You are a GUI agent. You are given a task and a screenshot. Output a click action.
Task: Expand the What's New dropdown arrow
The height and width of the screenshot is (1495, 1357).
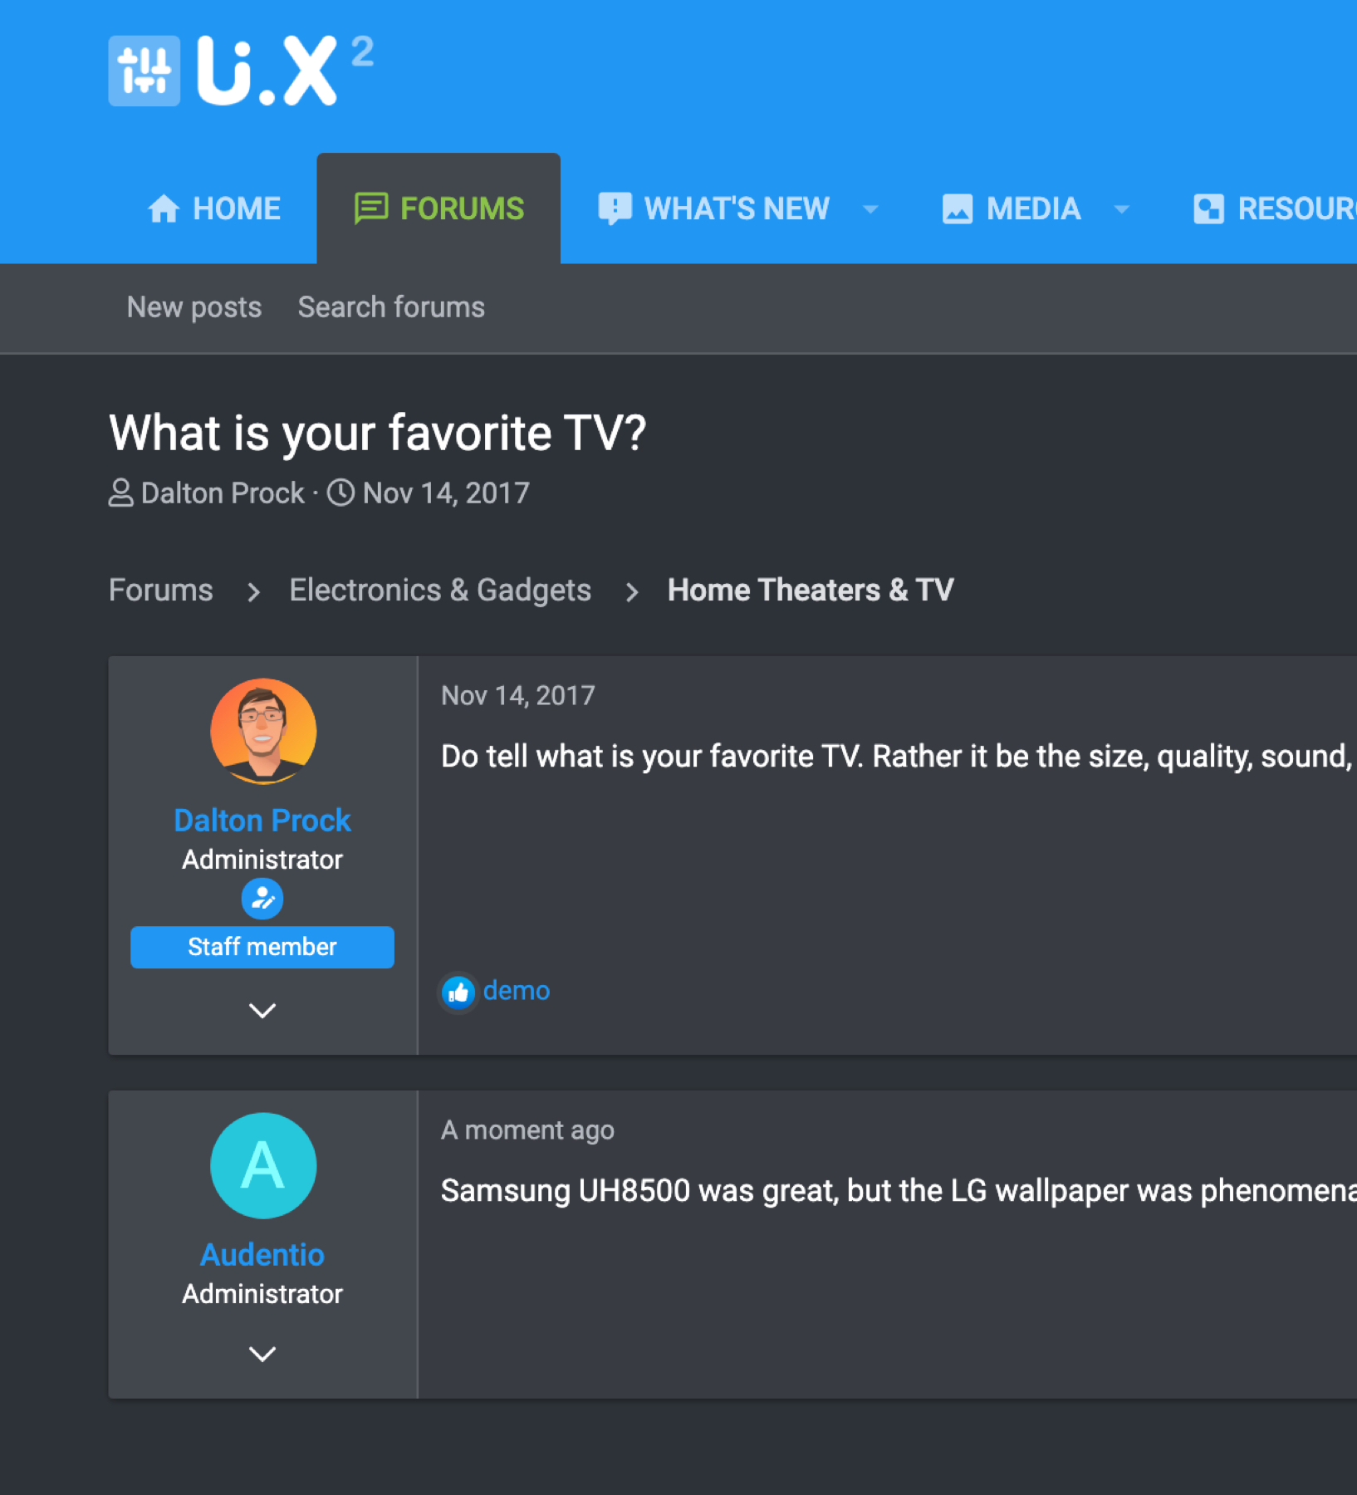pos(870,209)
